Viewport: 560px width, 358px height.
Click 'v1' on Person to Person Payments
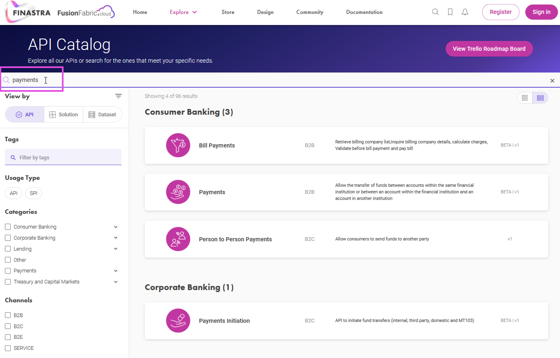coord(510,239)
